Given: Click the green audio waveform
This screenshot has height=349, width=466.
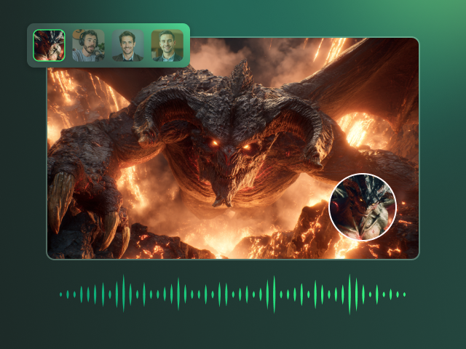Looking at the screenshot, I should 233,294.
